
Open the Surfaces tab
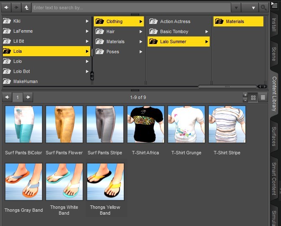click(274, 136)
